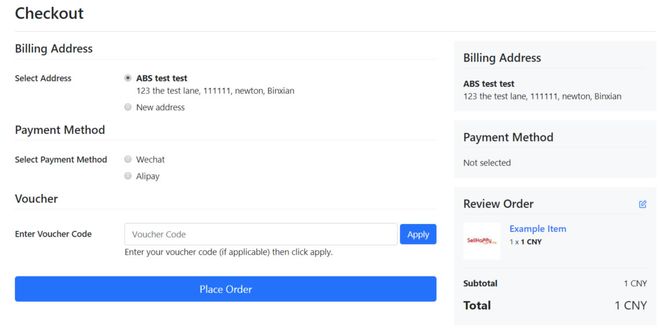Select Alipay as payment method
668x333 pixels.
pyautogui.click(x=128, y=176)
